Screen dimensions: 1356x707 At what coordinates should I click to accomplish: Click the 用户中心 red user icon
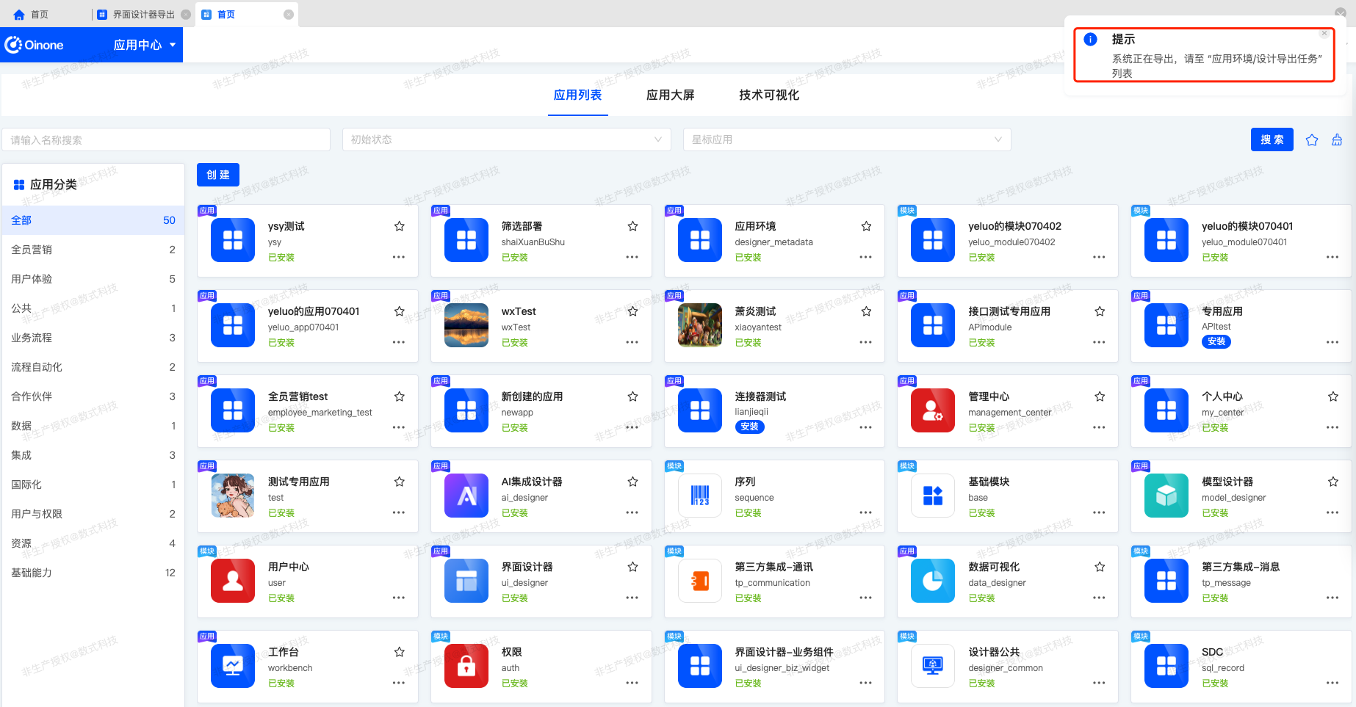point(233,581)
